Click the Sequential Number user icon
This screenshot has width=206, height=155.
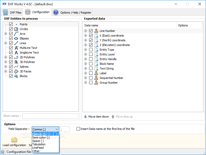tap(96, 78)
